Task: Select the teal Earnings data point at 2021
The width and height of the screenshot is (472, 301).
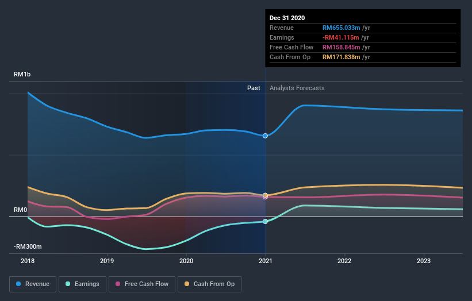Action: coord(265,221)
